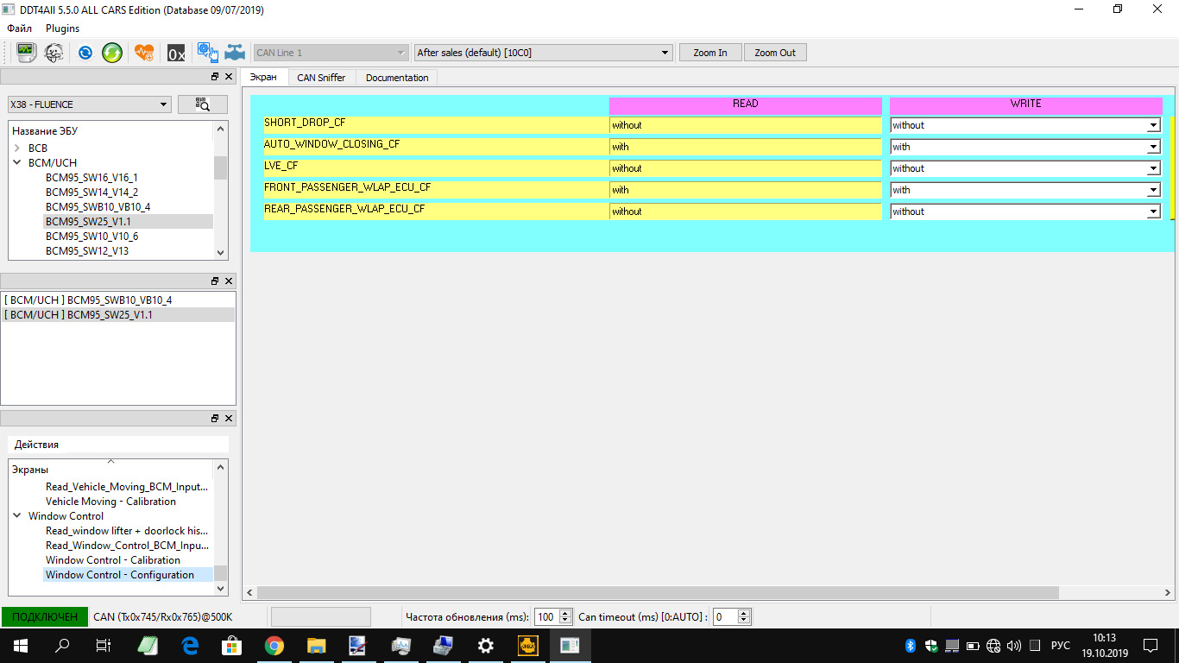Select BCM95_SW10_V10_6 in ECU tree
The height and width of the screenshot is (663, 1179).
91,236
